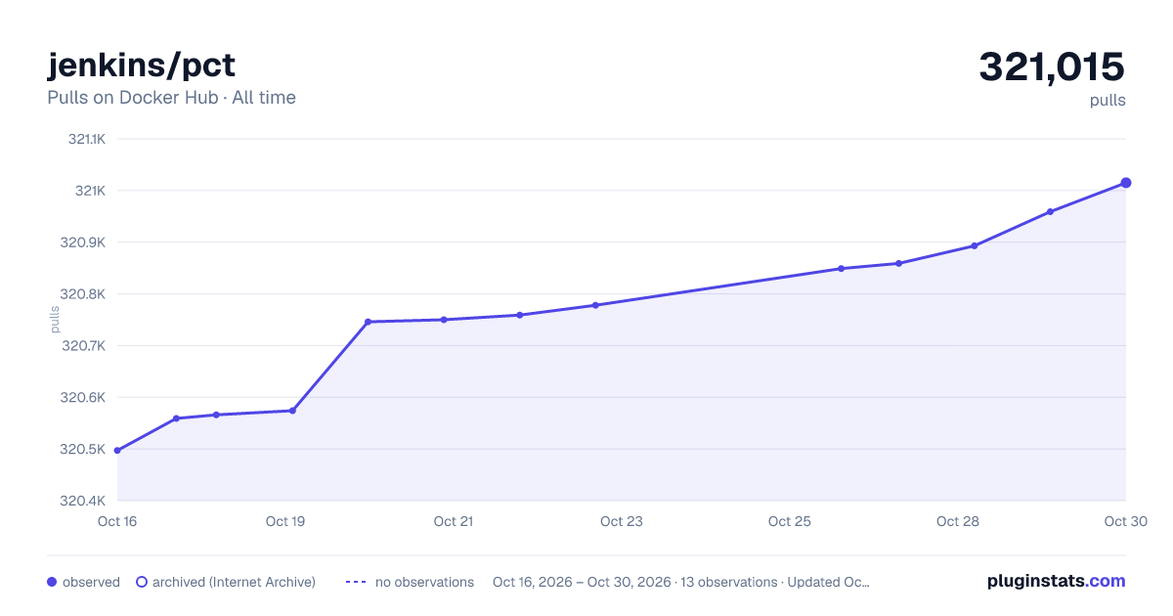Screen dimensions: 1173x616
Task: Click the 320.6K y-axis label
Action: 83,398
